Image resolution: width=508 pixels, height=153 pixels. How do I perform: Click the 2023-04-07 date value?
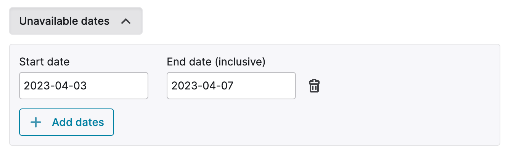[203, 86]
